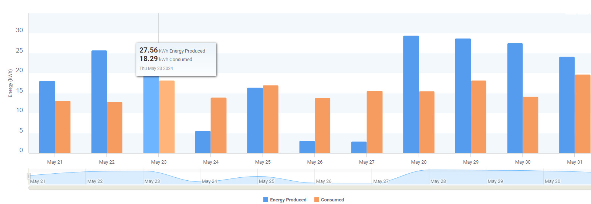Click the May 21 Energy Produced bar

pyautogui.click(x=47, y=117)
